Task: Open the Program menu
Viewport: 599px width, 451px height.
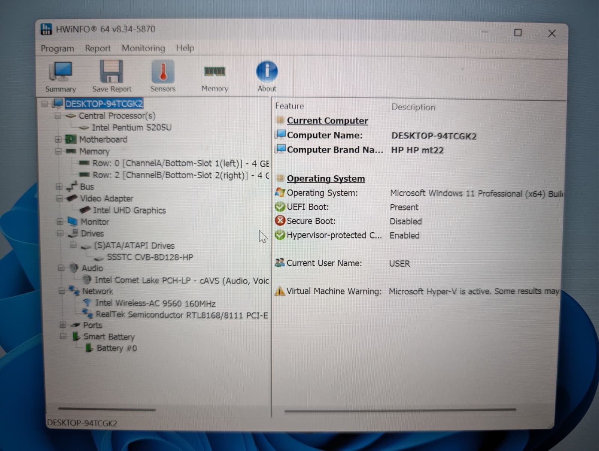Action: 57,48
